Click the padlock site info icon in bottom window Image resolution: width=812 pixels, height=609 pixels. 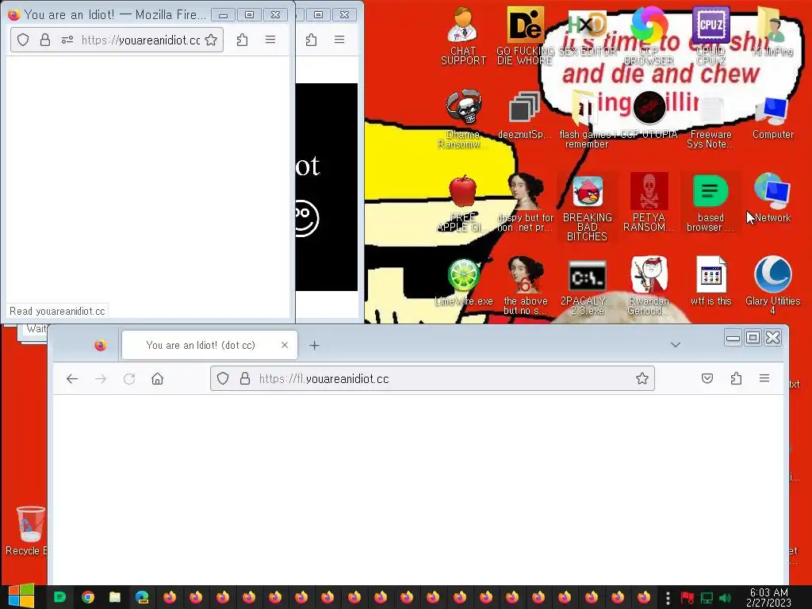(245, 378)
